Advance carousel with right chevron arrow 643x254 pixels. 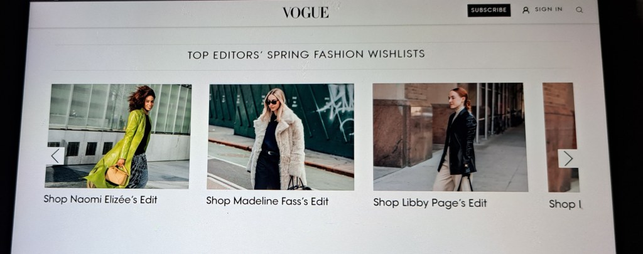point(568,158)
